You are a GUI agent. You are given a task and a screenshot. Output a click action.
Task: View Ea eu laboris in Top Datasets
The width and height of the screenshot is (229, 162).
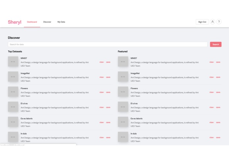[x=101, y=122]
